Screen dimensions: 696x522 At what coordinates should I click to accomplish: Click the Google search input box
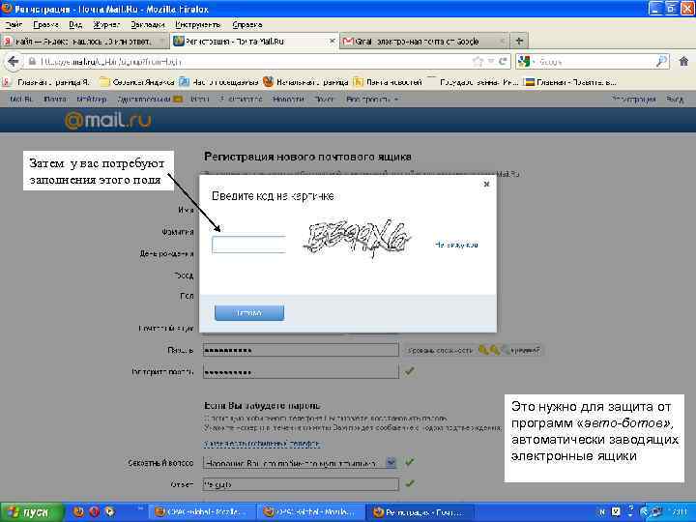coord(594,62)
